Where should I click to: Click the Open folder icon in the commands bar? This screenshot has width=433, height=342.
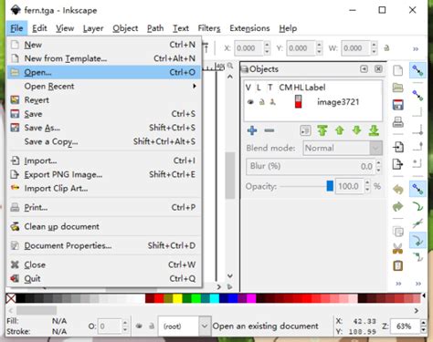pos(397,88)
